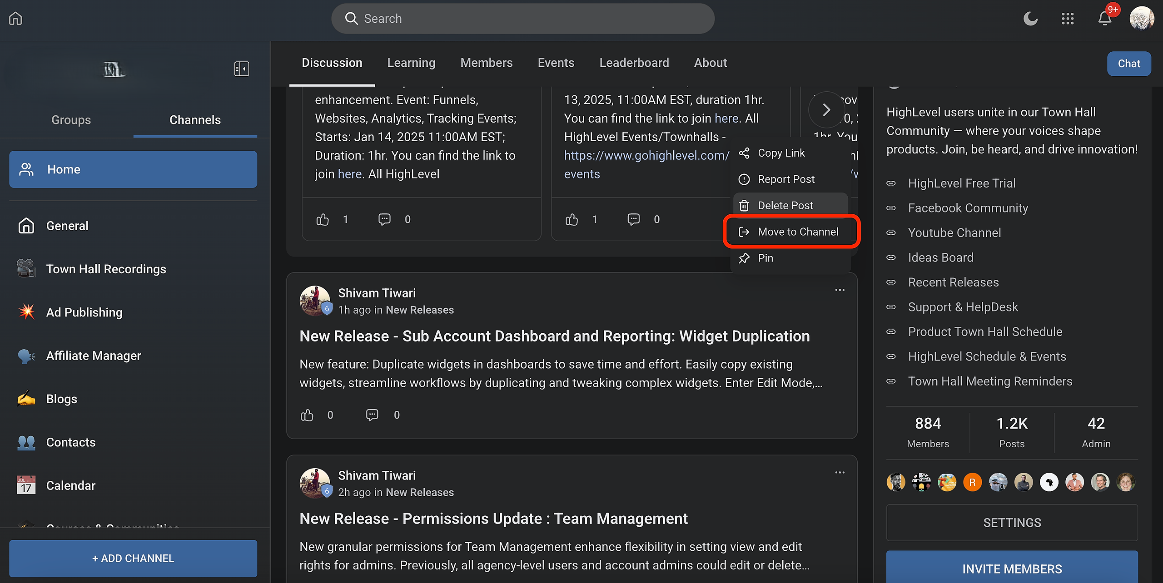Open HighLevel Schedule & Events link
Viewport: 1163px width, 583px height.
987,356
